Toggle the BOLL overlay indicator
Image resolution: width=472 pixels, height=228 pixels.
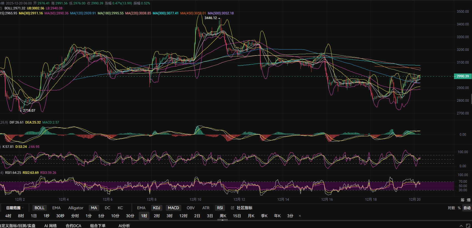click(39, 208)
